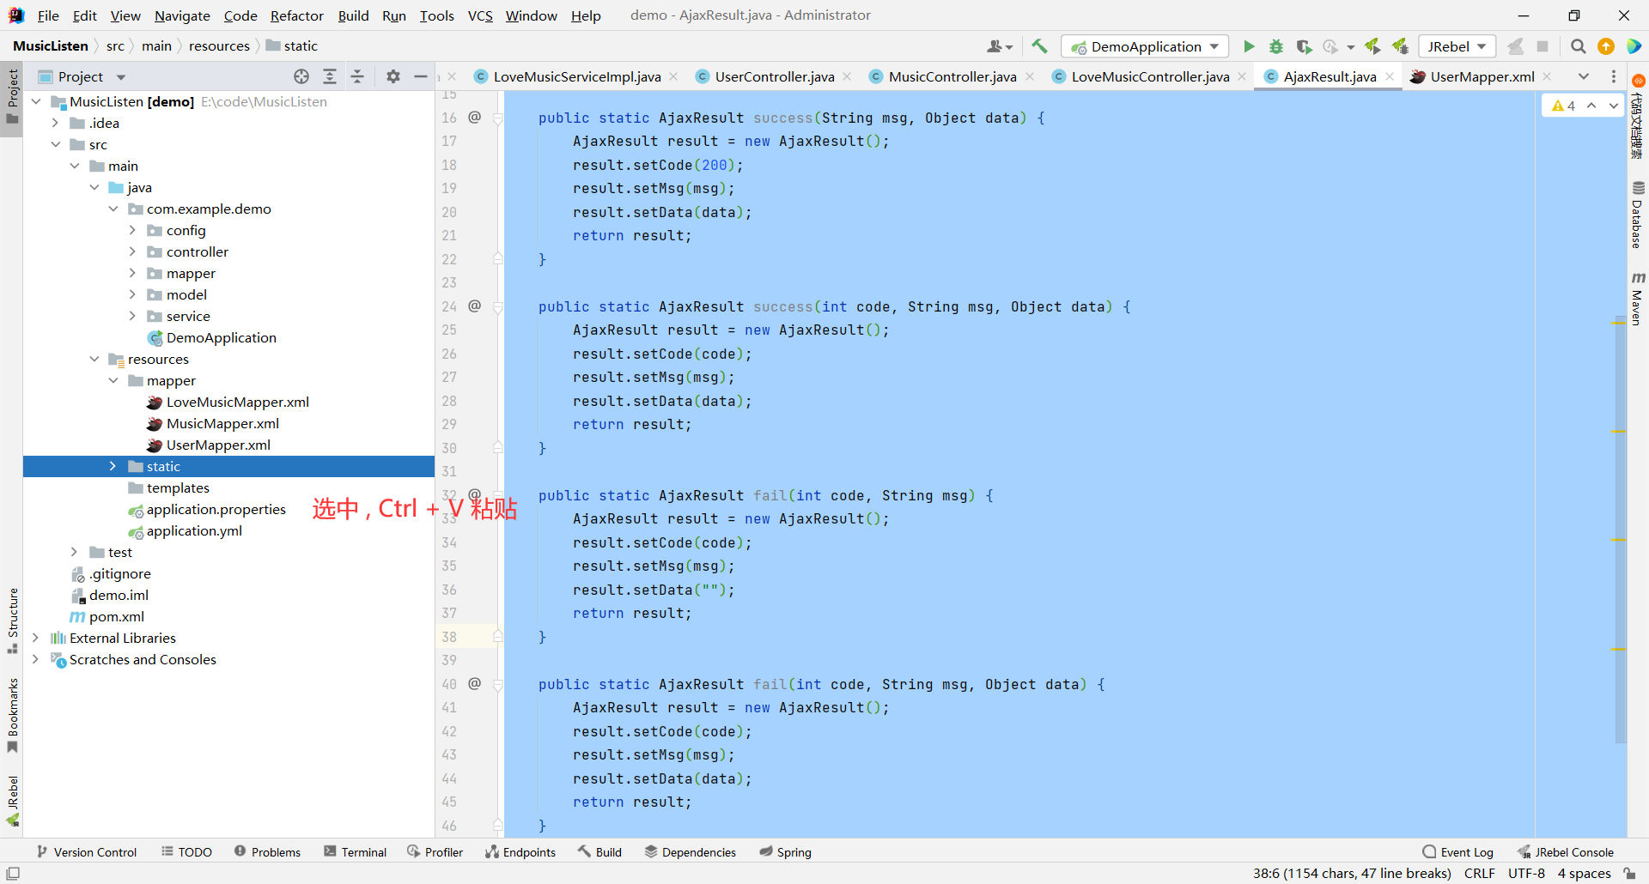Start debugging with the green bug icon
1649x884 pixels.
click(x=1276, y=46)
